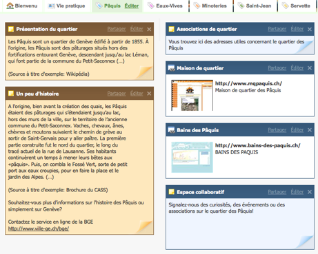Image resolution: width=318 pixels, height=254 pixels.
Task: Click the bookmark icon of Bains des Pâquis
Action: click(x=171, y=130)
